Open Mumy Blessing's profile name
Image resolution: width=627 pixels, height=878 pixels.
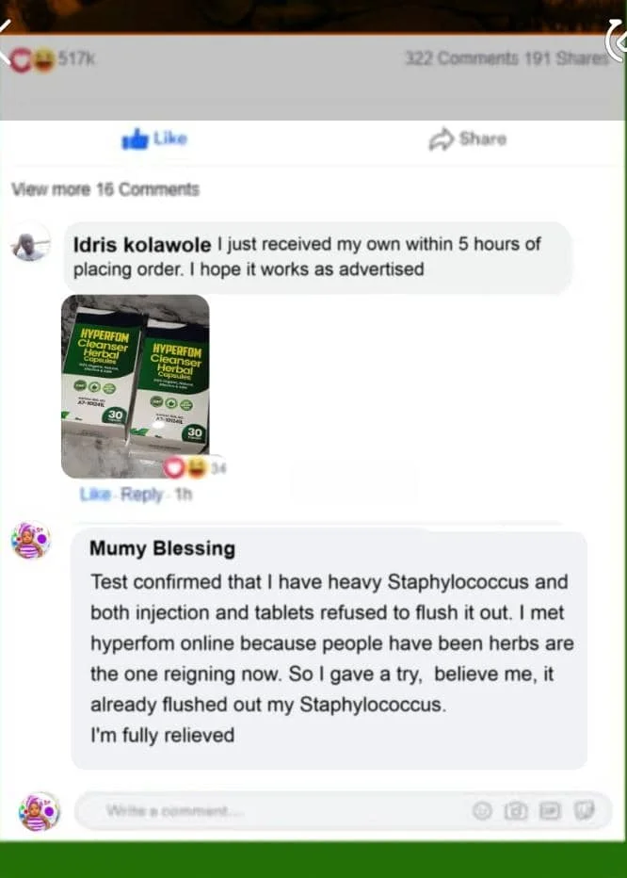(x=162, y=548)
